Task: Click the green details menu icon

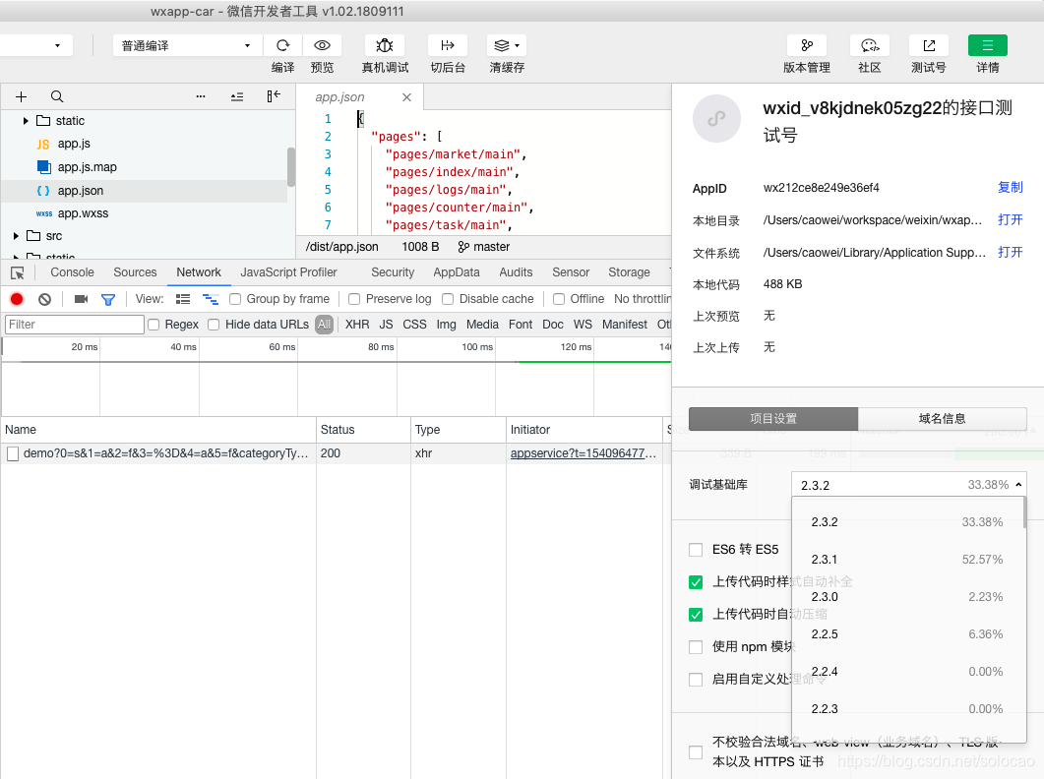Action: pos(987,45)
